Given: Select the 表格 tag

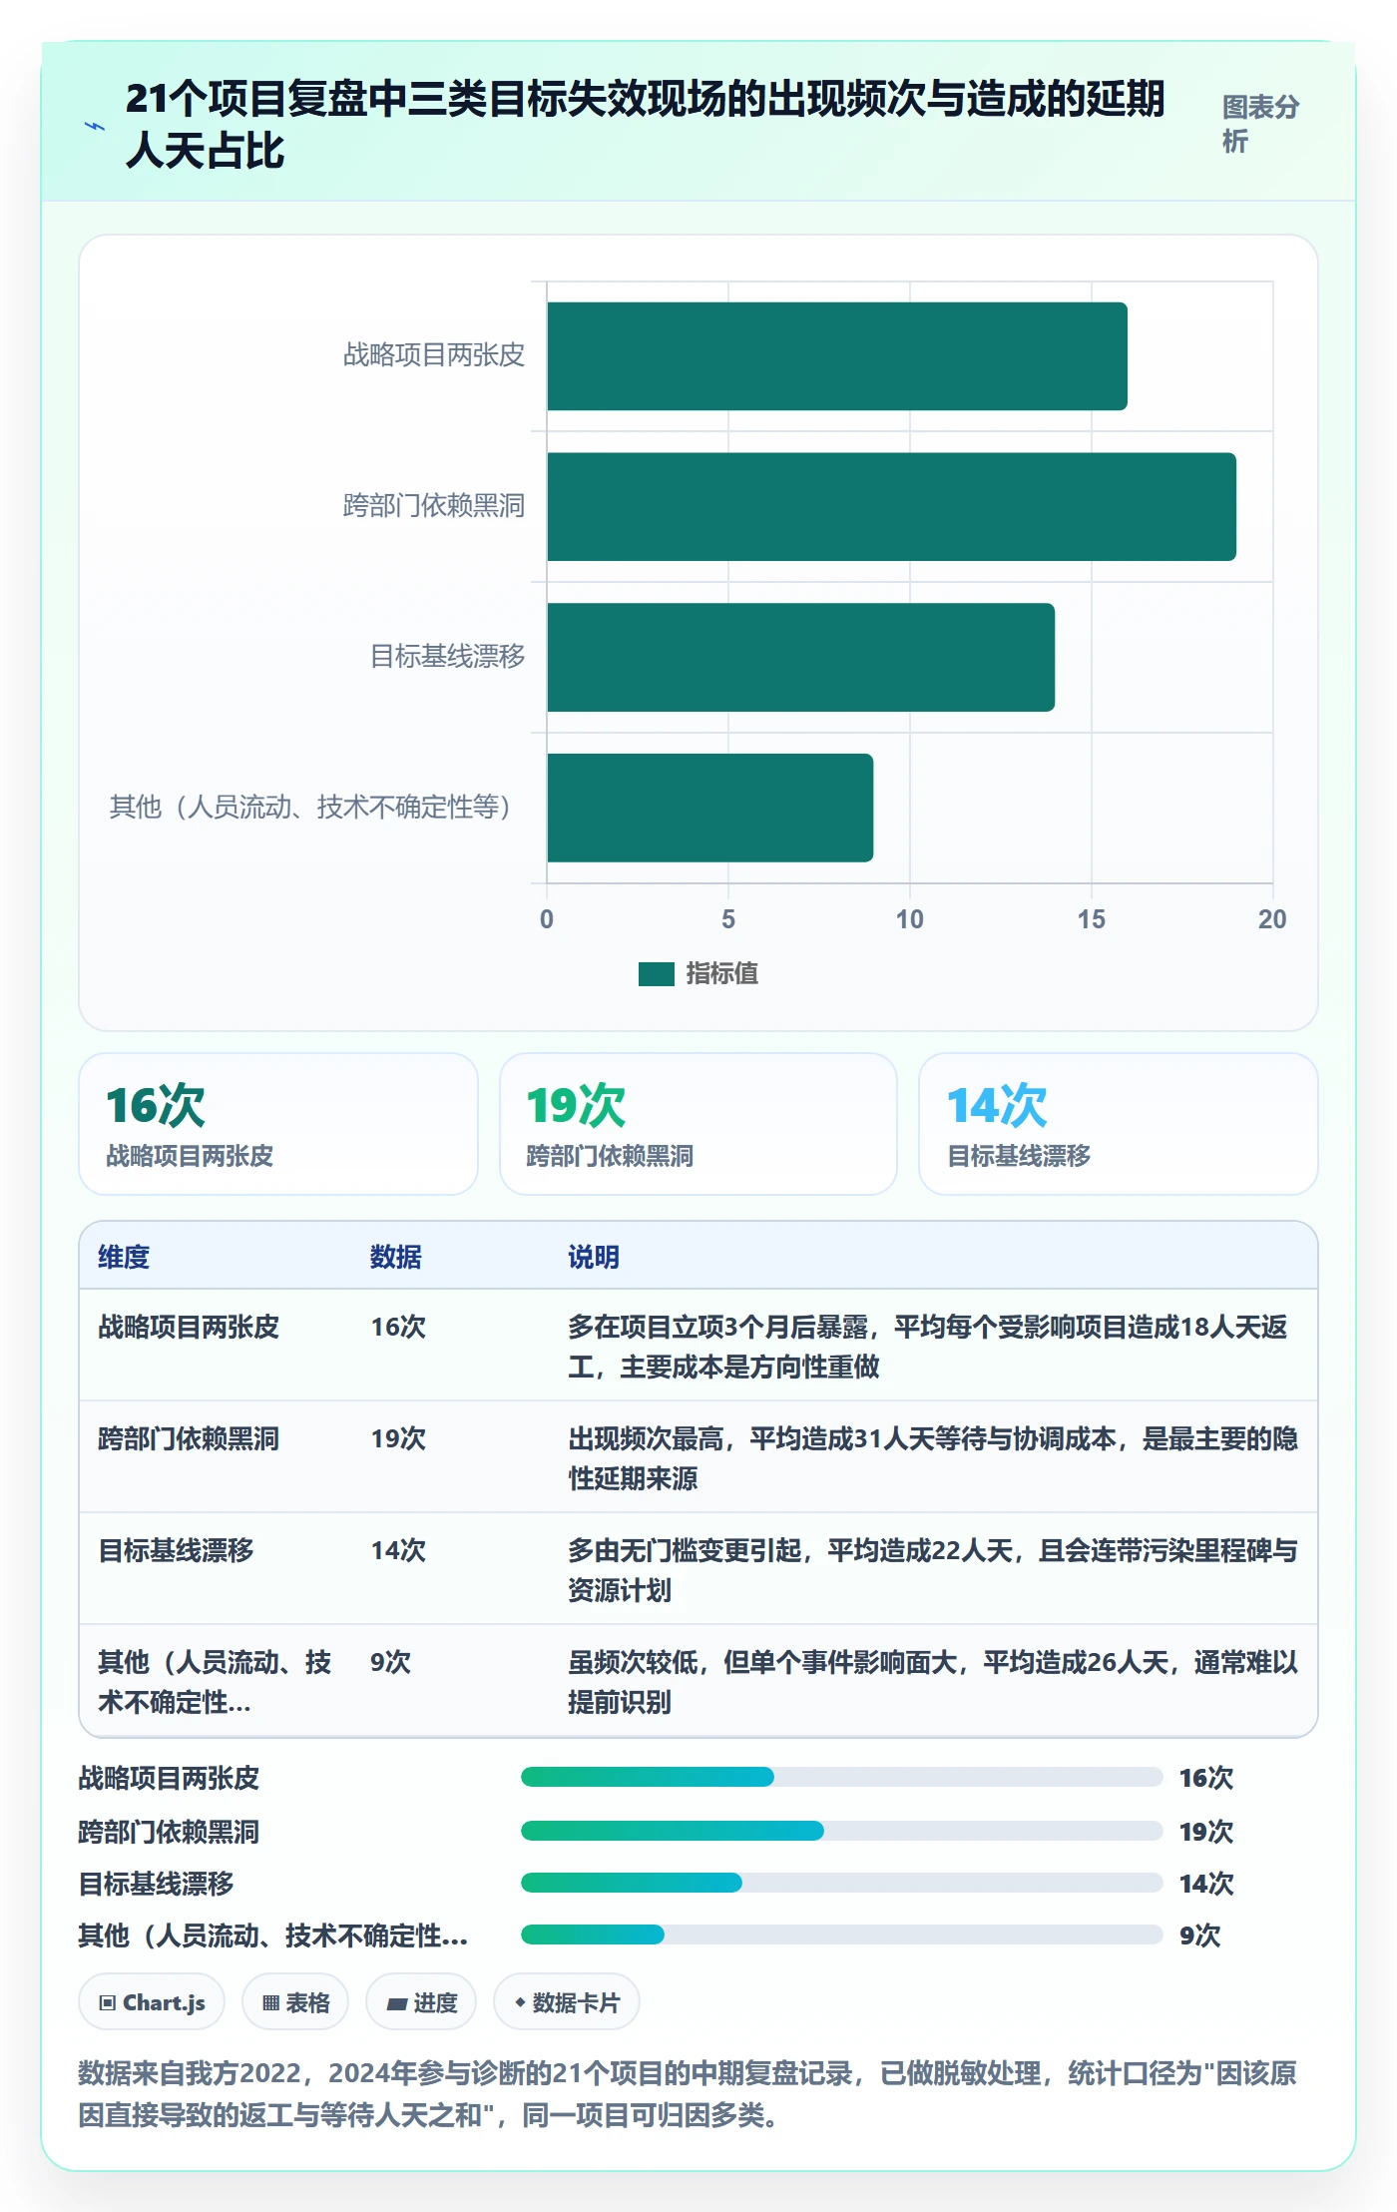Looking at the screenshot, I should [295, 2001].
